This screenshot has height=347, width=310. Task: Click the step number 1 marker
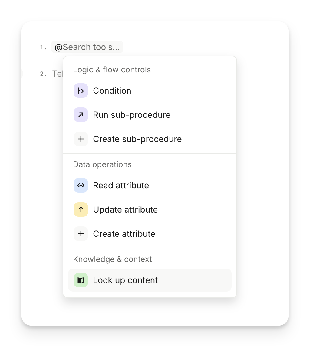[x=43, y=48]
